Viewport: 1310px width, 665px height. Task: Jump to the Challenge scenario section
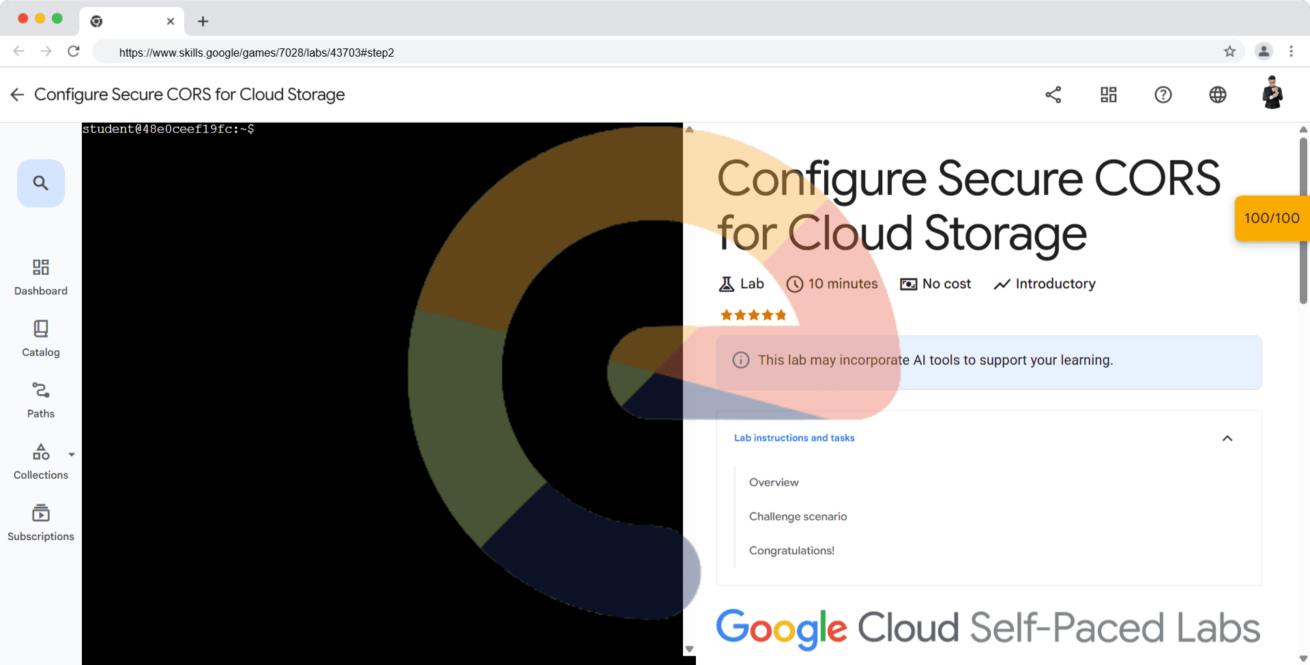tap(798, 516)
